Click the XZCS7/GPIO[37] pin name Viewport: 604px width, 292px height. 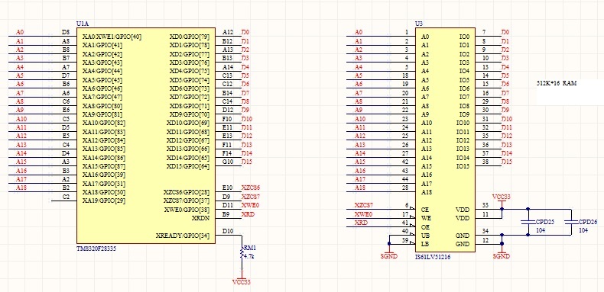pos(187,201)
